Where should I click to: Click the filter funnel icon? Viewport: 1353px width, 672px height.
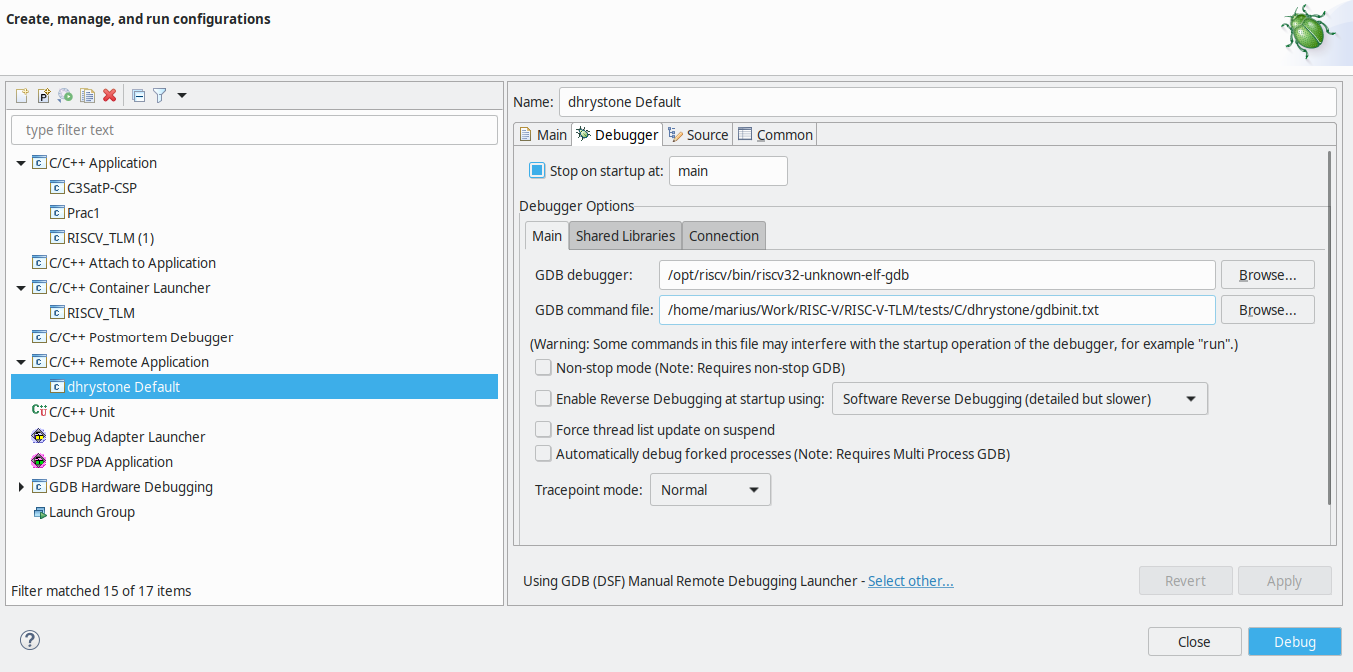[159, 96]
